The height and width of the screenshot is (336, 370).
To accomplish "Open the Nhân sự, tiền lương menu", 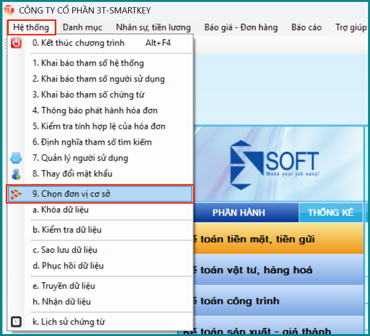I will [153, 27].
